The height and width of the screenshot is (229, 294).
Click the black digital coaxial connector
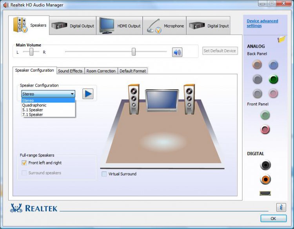coord(265,165)
